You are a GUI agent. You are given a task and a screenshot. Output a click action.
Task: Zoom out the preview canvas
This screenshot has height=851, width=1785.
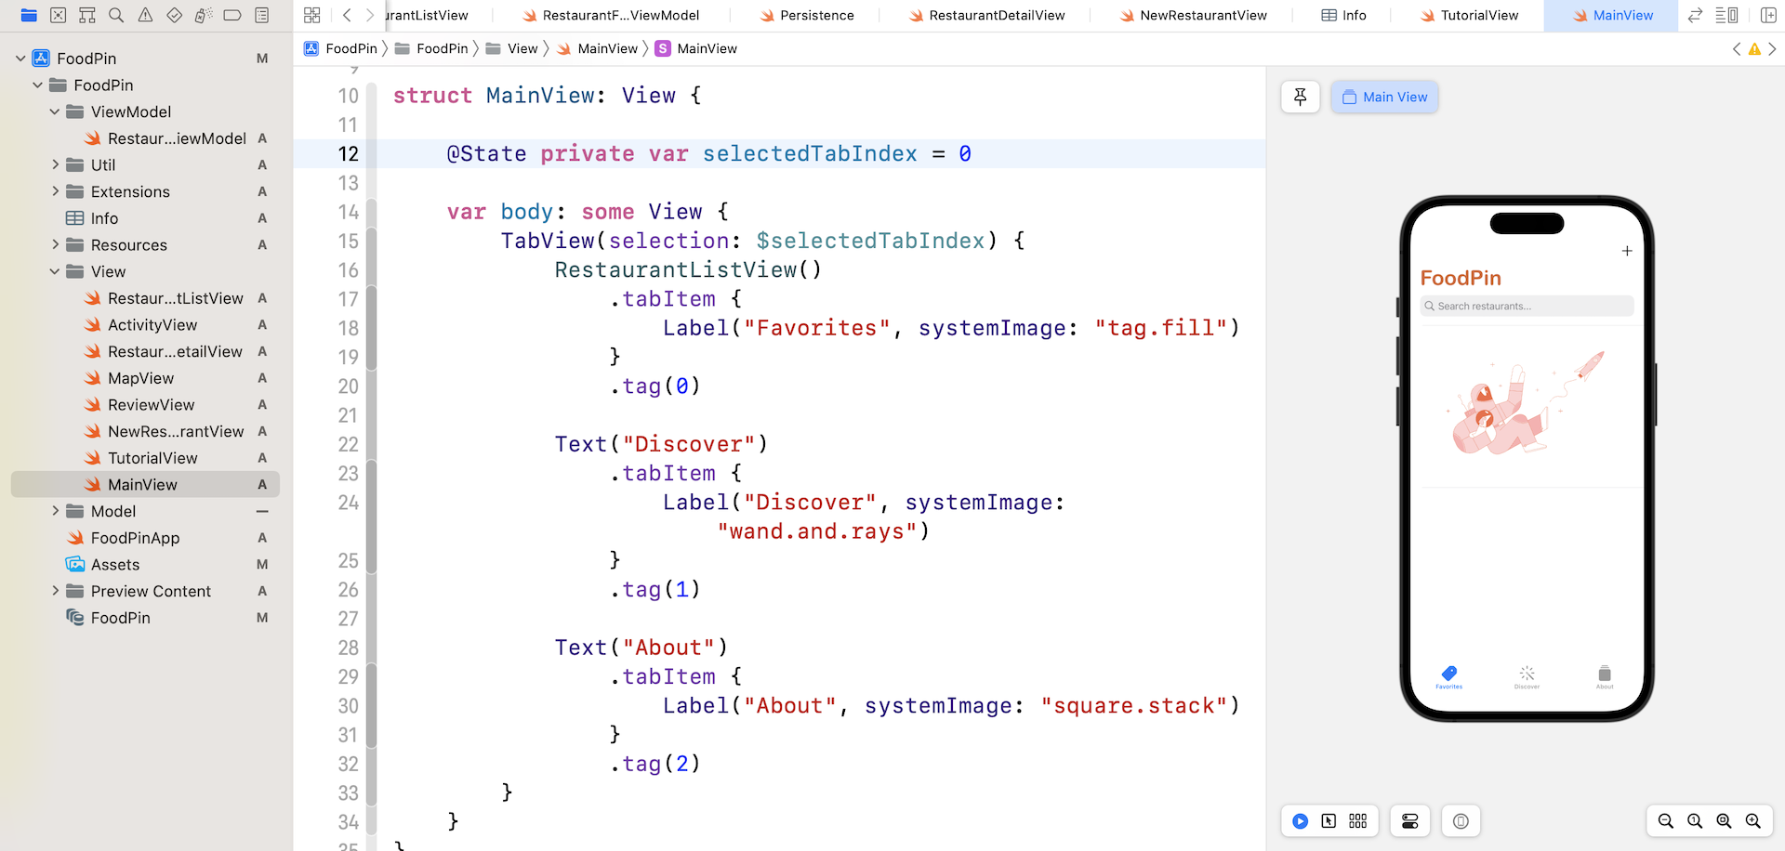tap(1665, 820)
